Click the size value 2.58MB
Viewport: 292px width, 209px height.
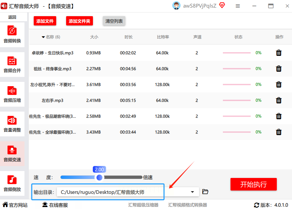pyautogui.click(x=94, y=116)
